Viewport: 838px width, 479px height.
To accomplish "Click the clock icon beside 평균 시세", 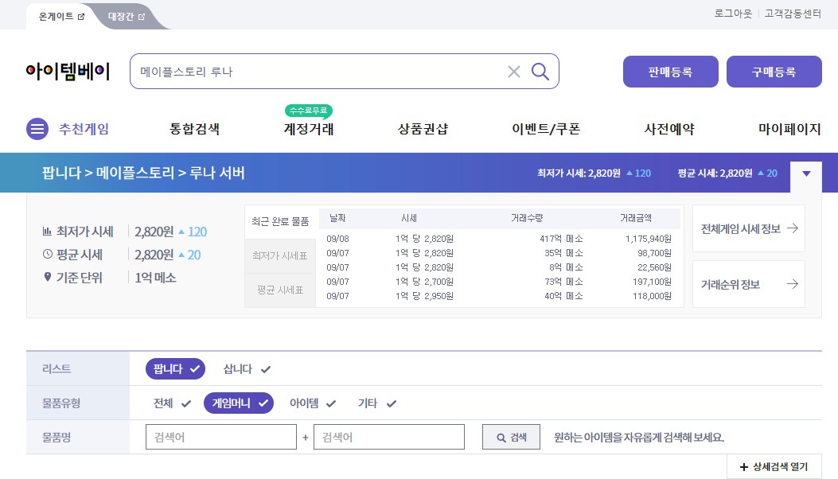I will pyautogui.click(x=48, y=254).
